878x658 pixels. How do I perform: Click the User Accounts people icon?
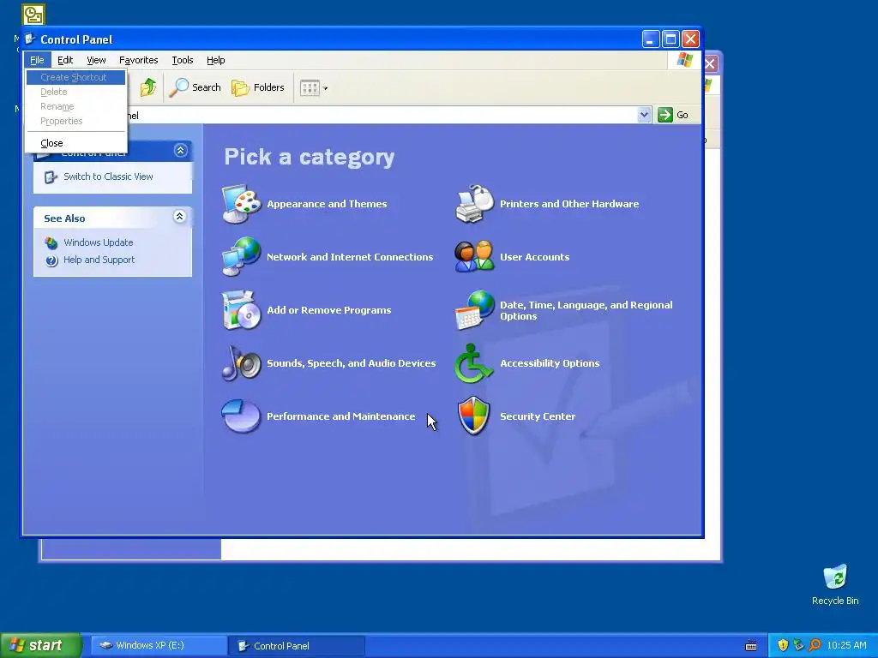point(474,257)
